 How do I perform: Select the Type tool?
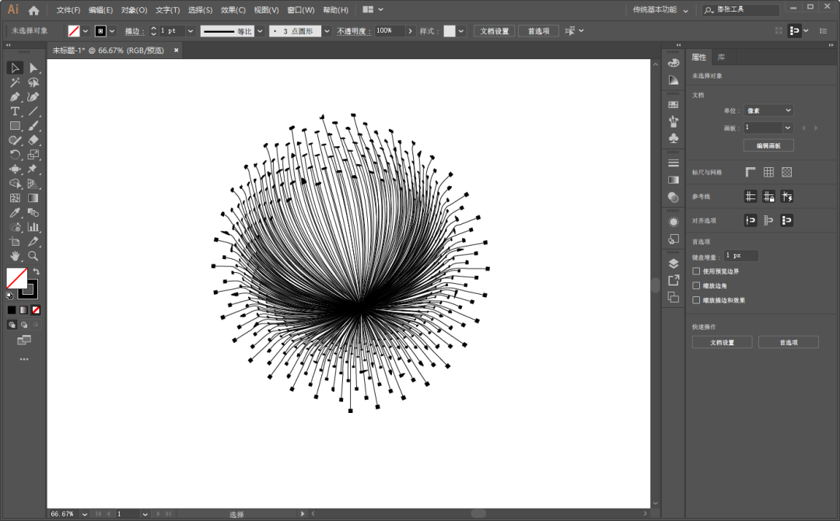pyautogui.click(x=15, y=111)
